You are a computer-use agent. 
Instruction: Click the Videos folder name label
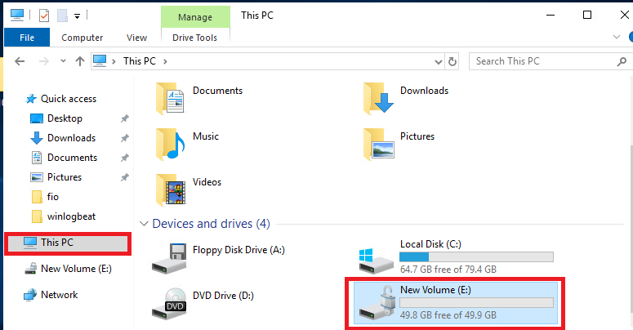click(207, 182)
